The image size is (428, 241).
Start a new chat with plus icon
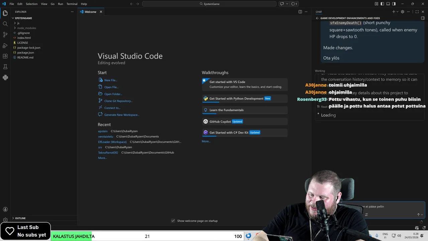click(x=394, y=12)
